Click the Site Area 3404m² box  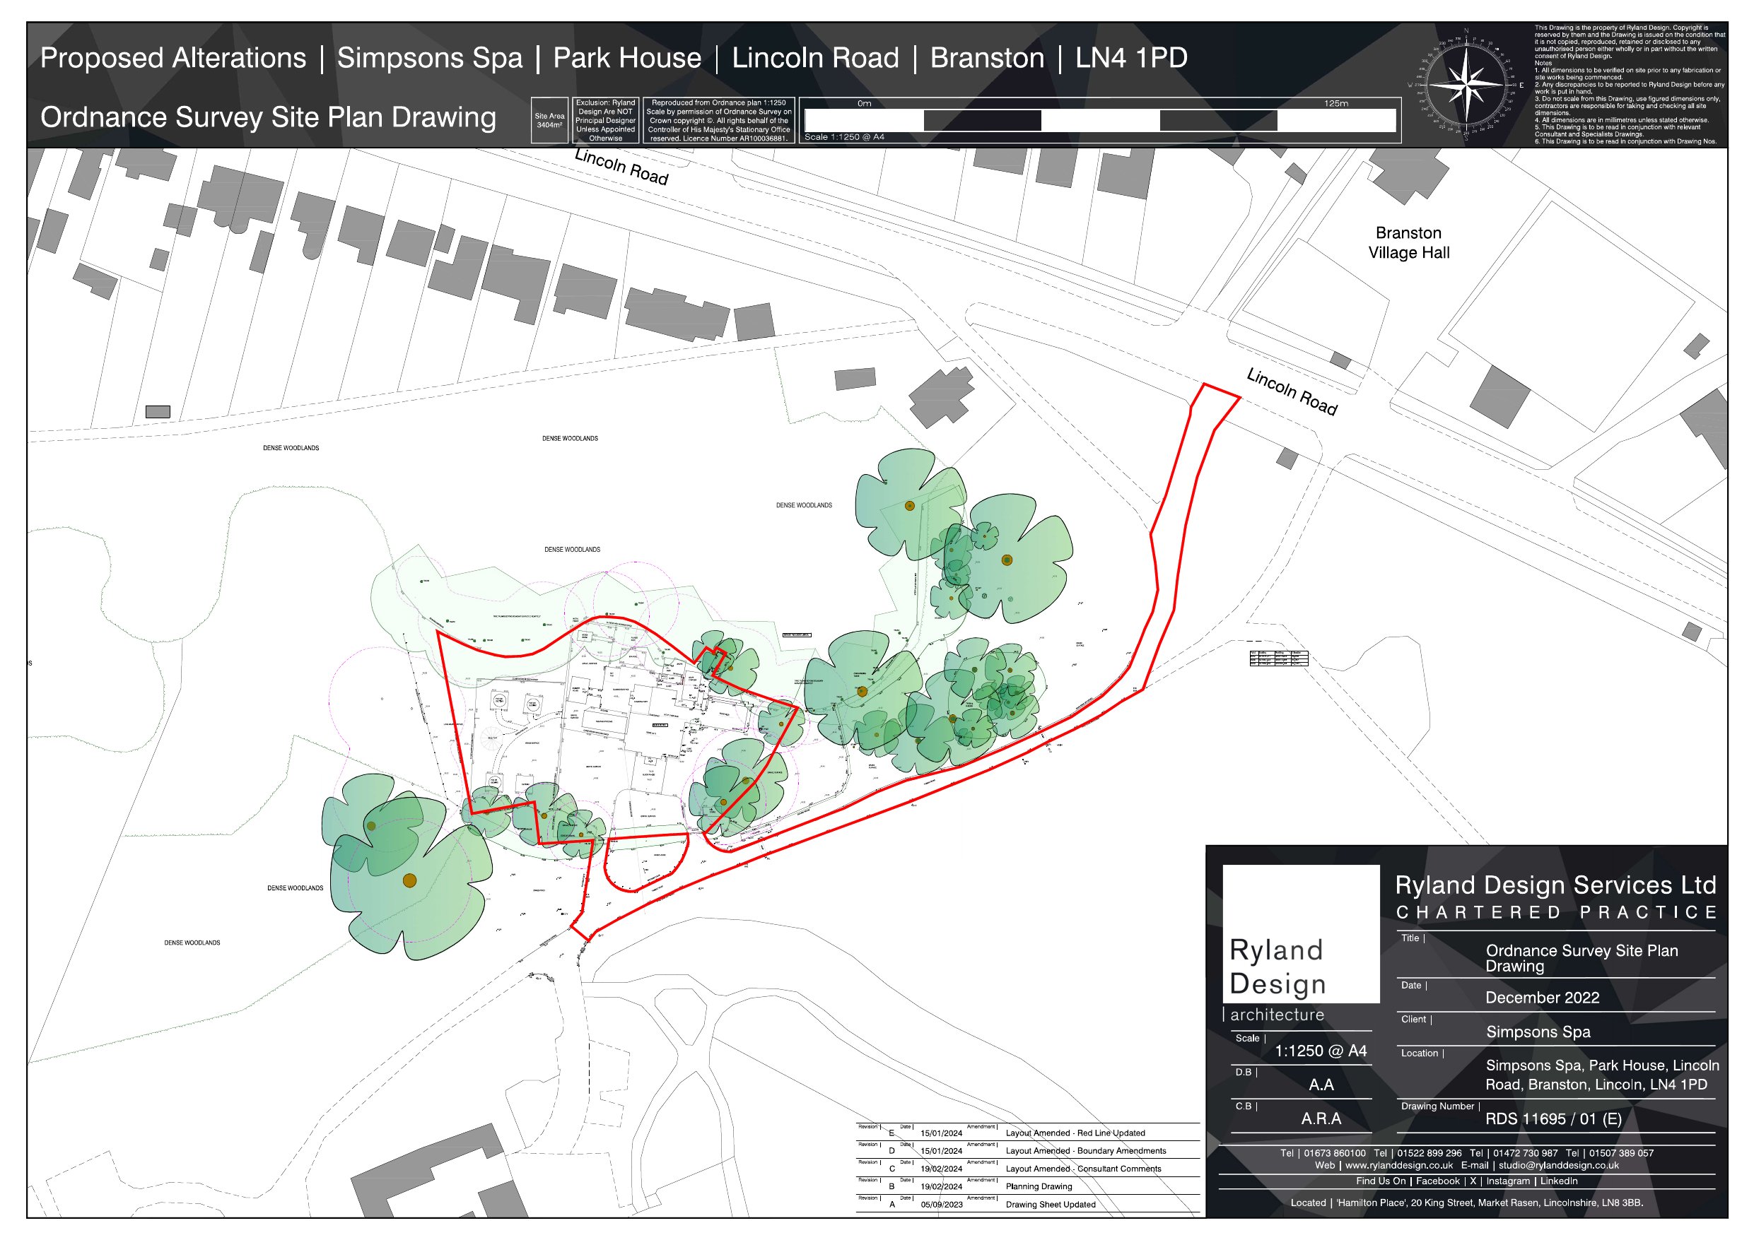(x=549, y=121)
